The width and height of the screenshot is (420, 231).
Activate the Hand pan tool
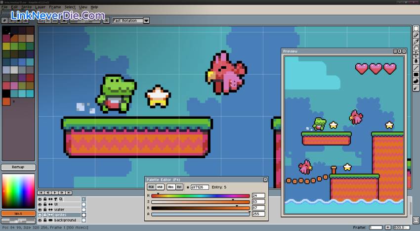[416, 48]
